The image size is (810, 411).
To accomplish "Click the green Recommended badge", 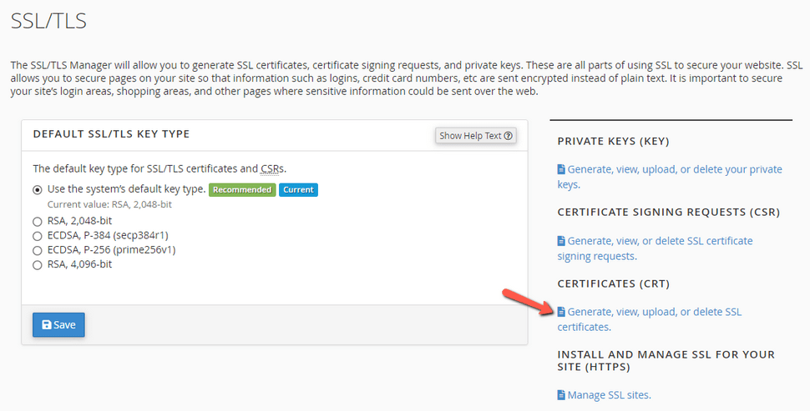I will pos(242,190).
